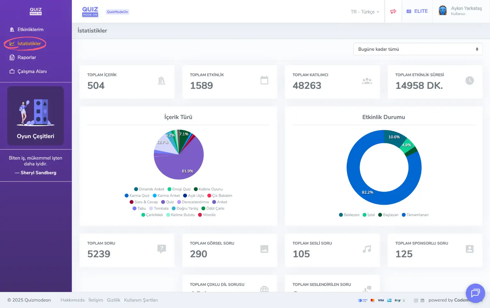Viewport: 490px width, 308px height.
Task: Open the Aykın Yarkataş user menu
Action: (460, 10)
